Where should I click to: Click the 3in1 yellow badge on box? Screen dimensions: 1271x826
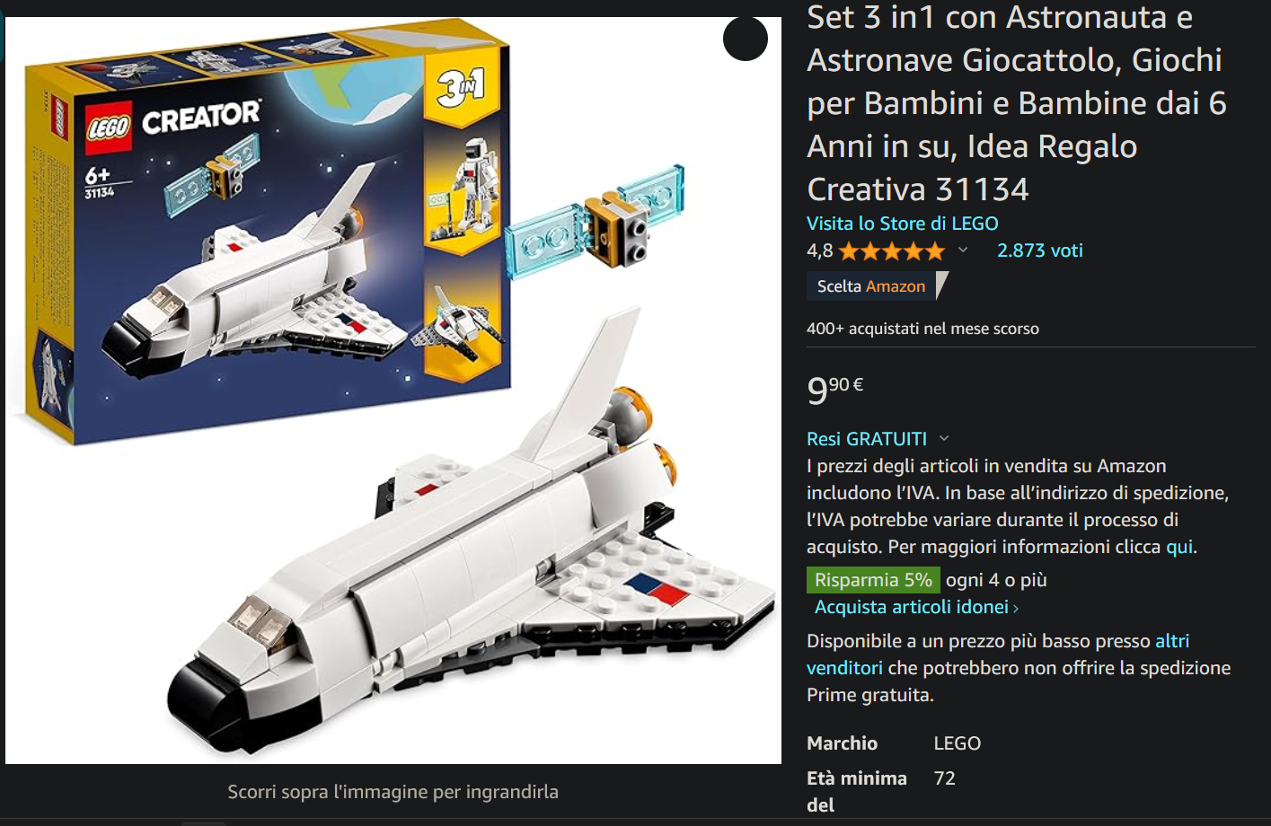pos(461,87)
